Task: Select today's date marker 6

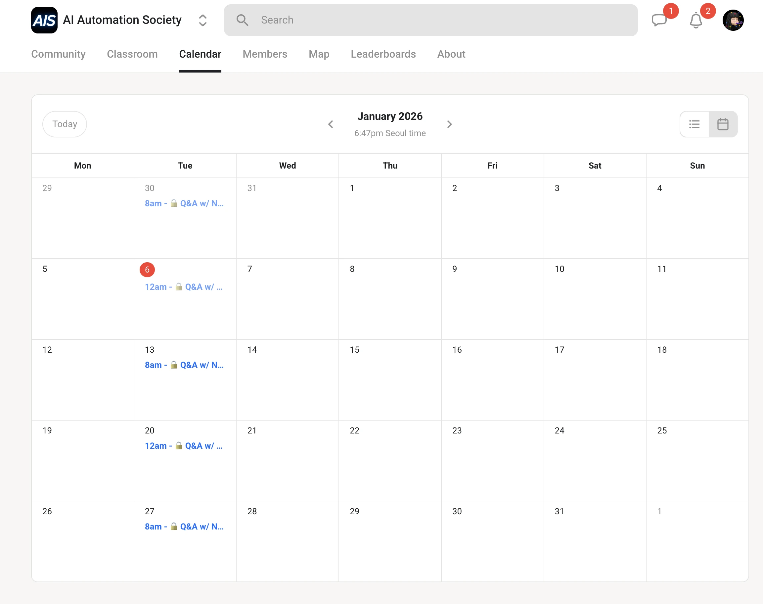Action: tap(147, 270)
